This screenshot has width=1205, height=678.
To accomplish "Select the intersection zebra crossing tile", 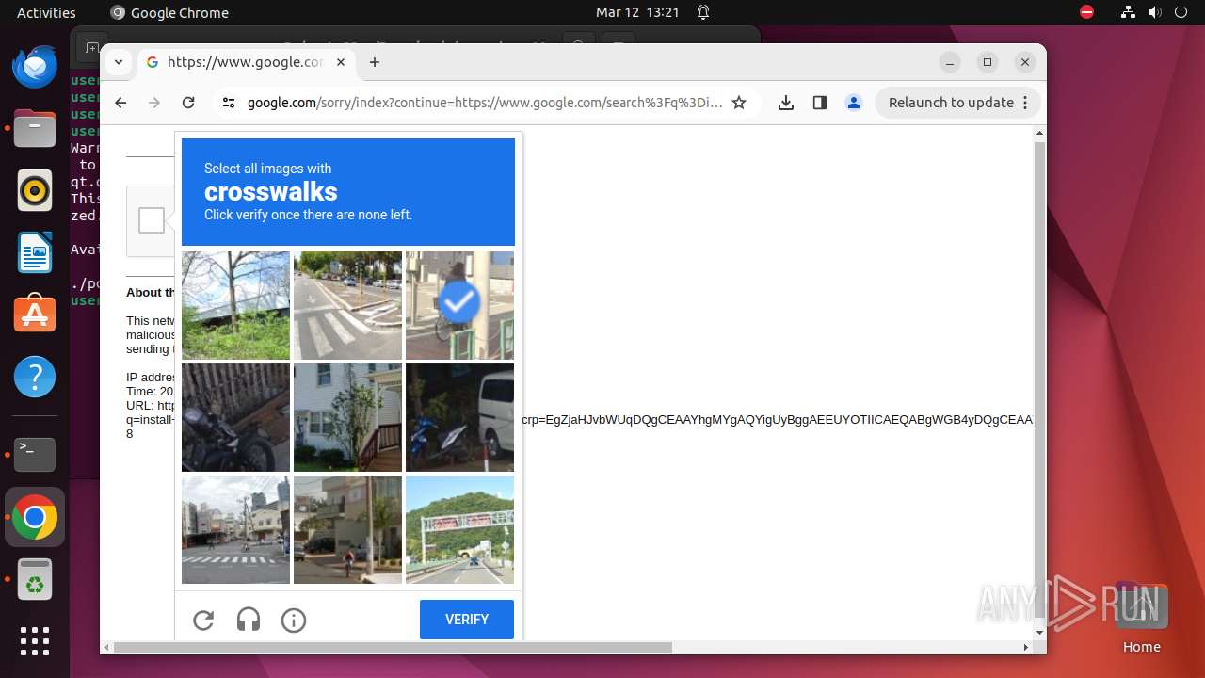I will click(x=235, y=529).
